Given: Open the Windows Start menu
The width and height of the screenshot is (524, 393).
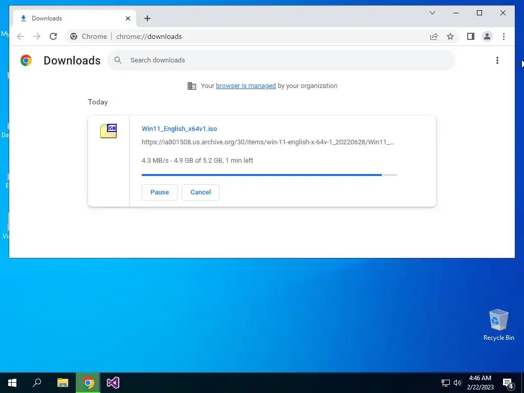Looking at the screenshot, I should click(x=12, y=383).
